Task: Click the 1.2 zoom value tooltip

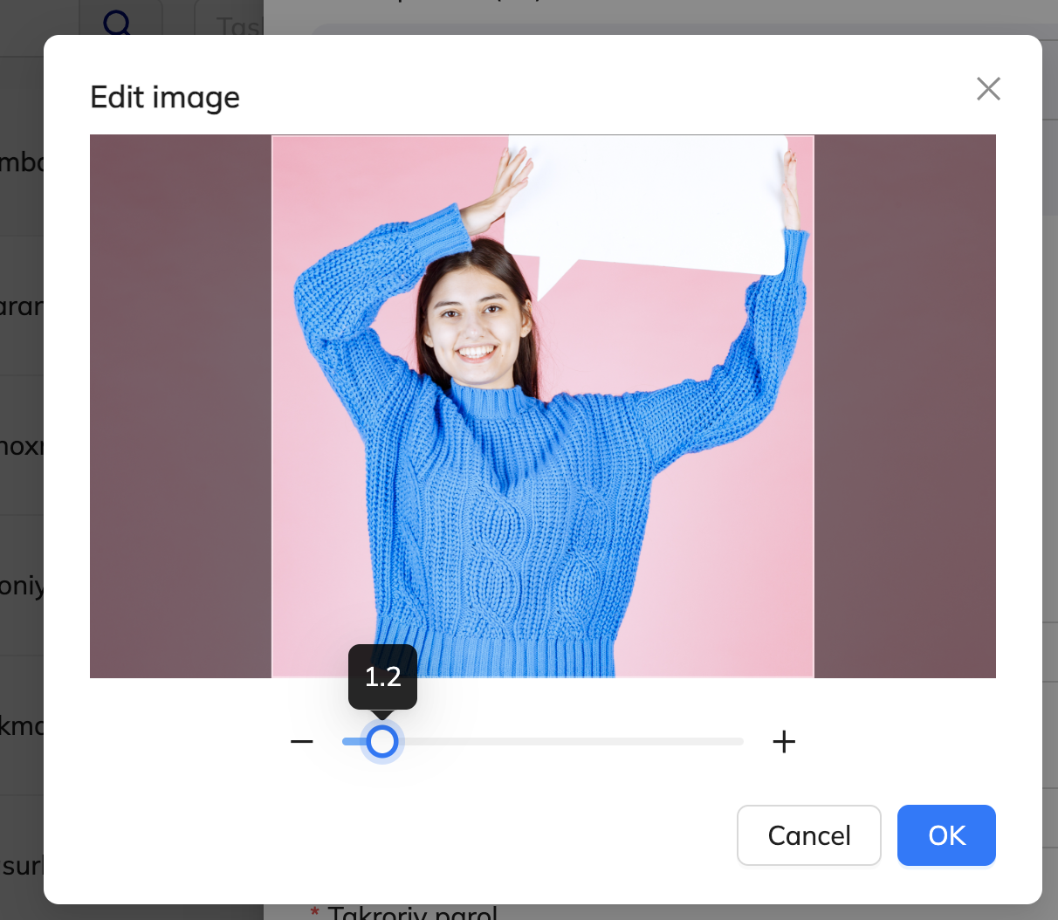Action: click(x=382, y=676)
